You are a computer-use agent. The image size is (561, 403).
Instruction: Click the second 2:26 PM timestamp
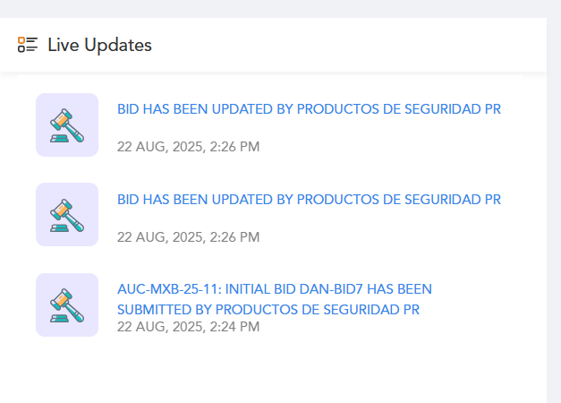pos(189,237)
